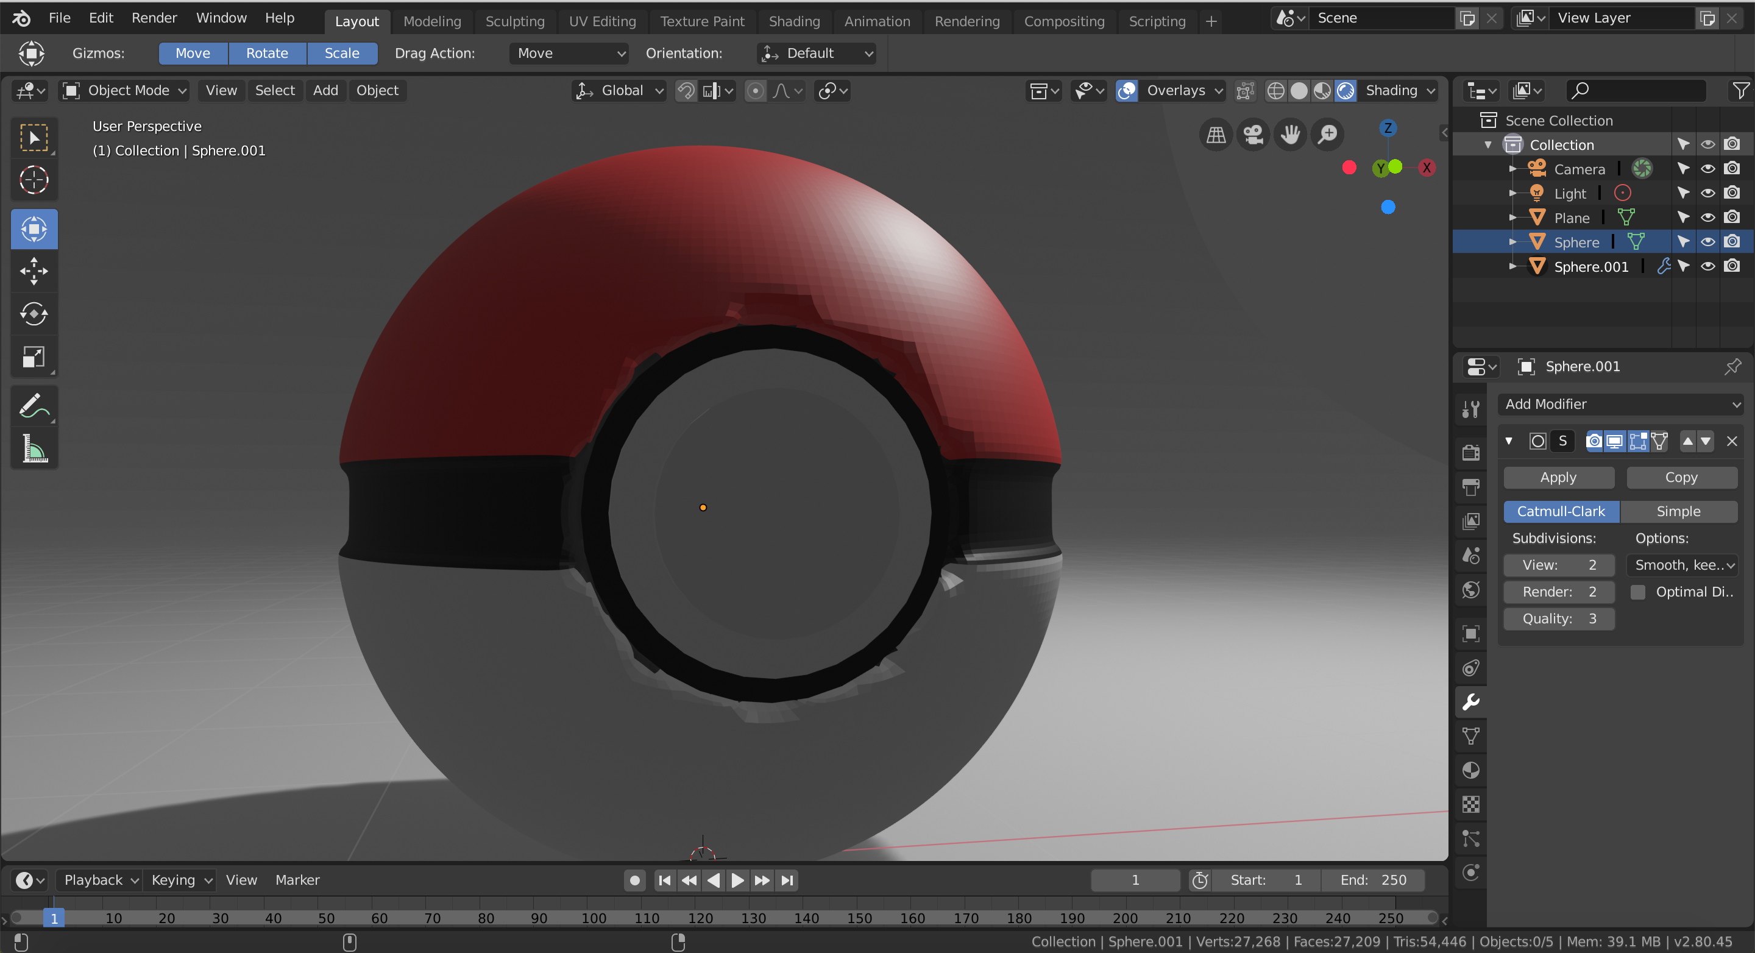This screenshot has height=953, width=1755.
Task: Click the pan view hand icon
Action: tap(1289, 134)
